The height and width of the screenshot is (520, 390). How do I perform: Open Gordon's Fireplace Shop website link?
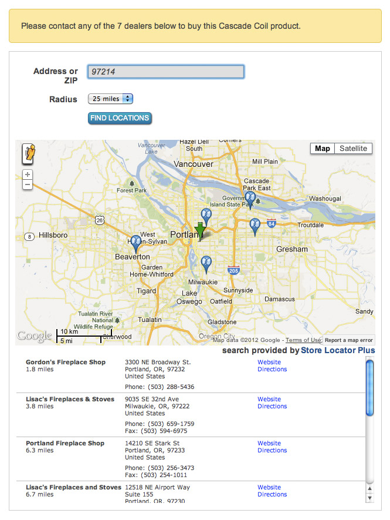(x=269, y=363)
